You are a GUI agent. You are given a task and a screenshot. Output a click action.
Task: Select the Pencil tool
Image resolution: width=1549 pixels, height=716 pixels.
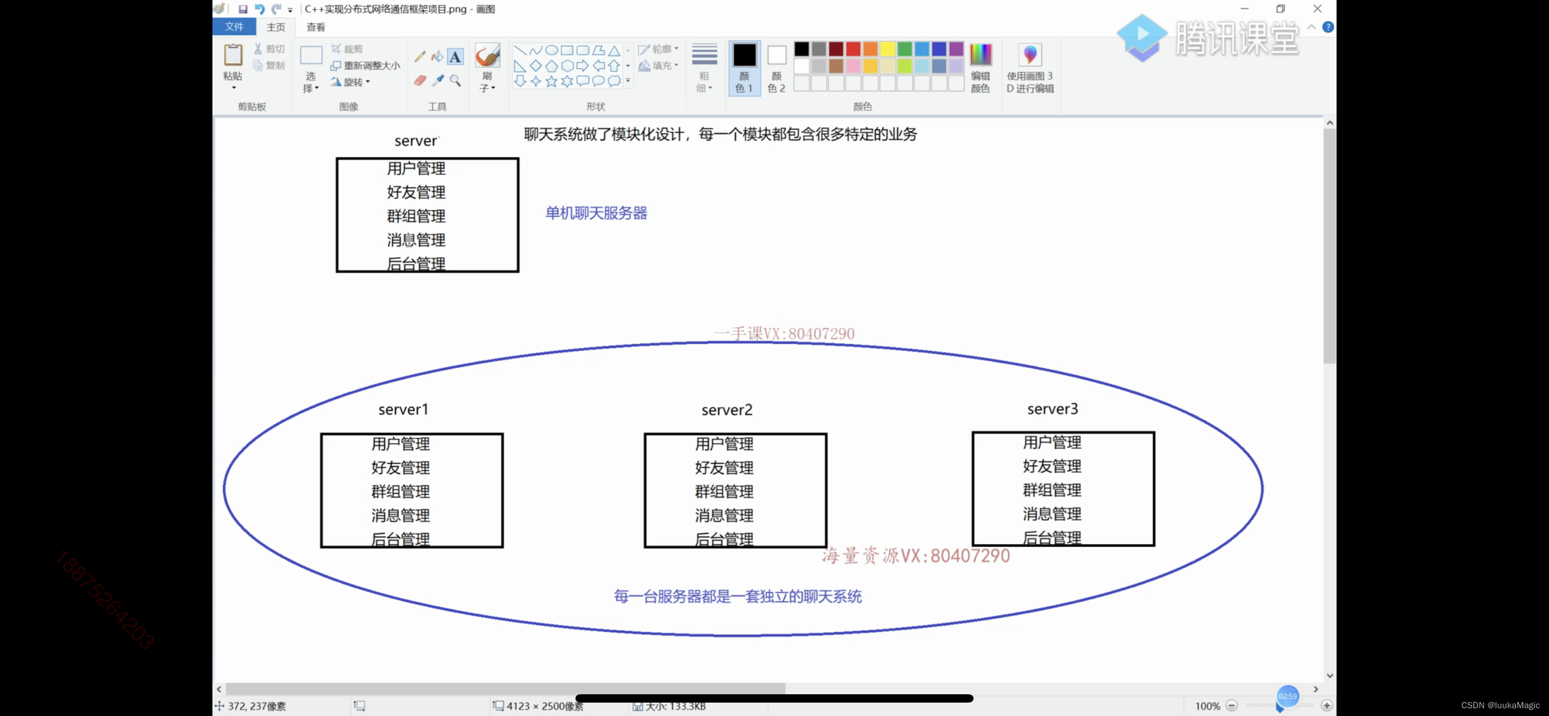[420, 57]
